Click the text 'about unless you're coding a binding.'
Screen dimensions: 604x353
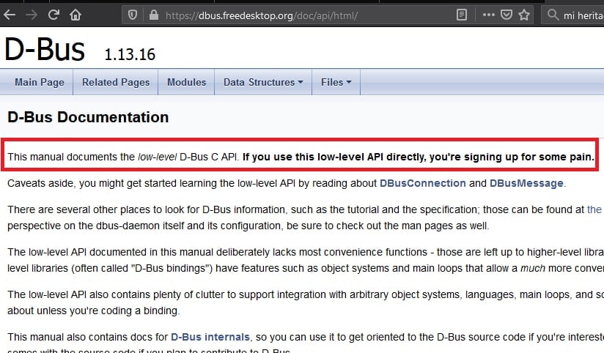point(94,311)
